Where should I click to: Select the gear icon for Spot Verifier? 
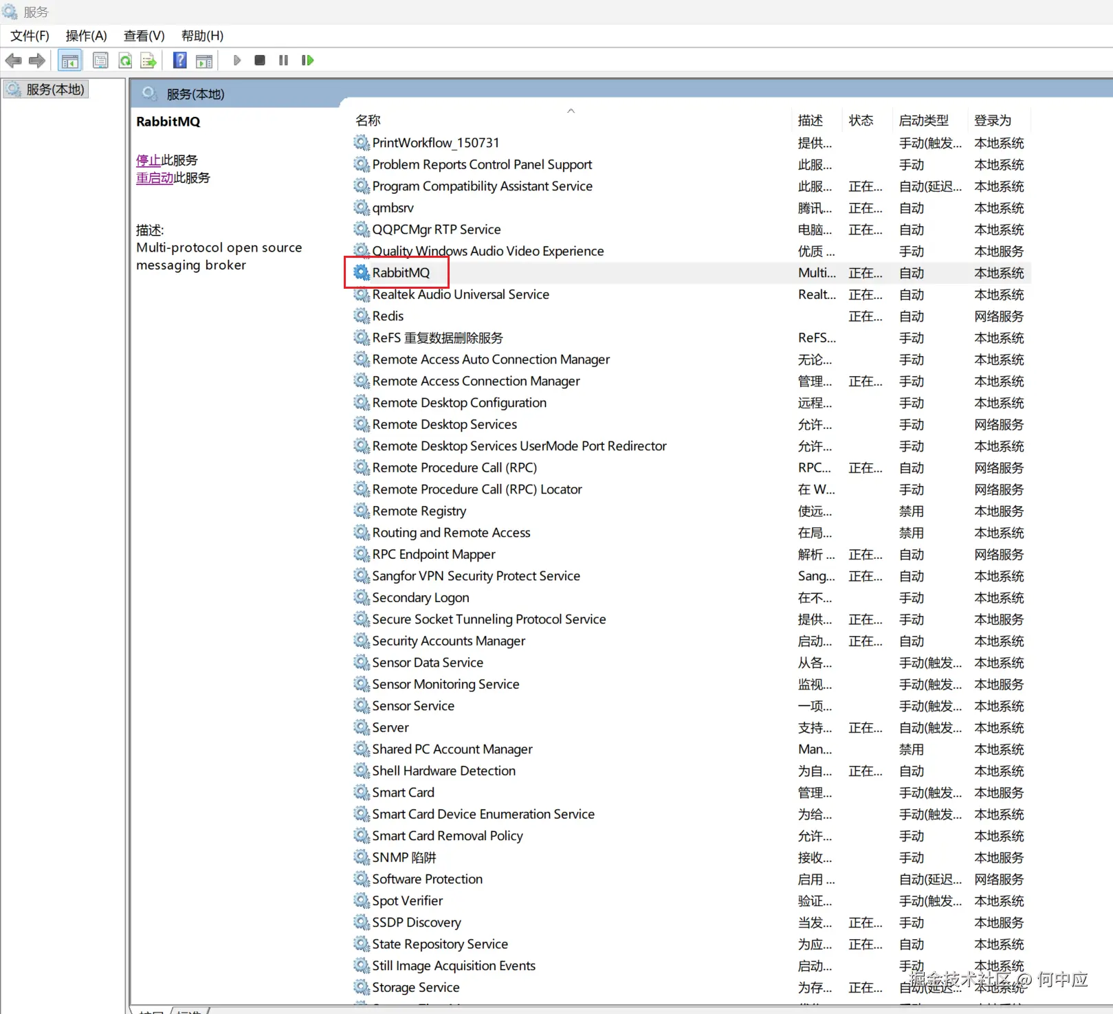[x=362, y=901]
